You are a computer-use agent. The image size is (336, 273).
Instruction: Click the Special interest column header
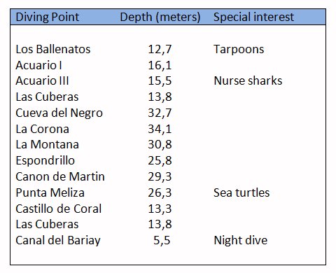(x=253, y=17)
